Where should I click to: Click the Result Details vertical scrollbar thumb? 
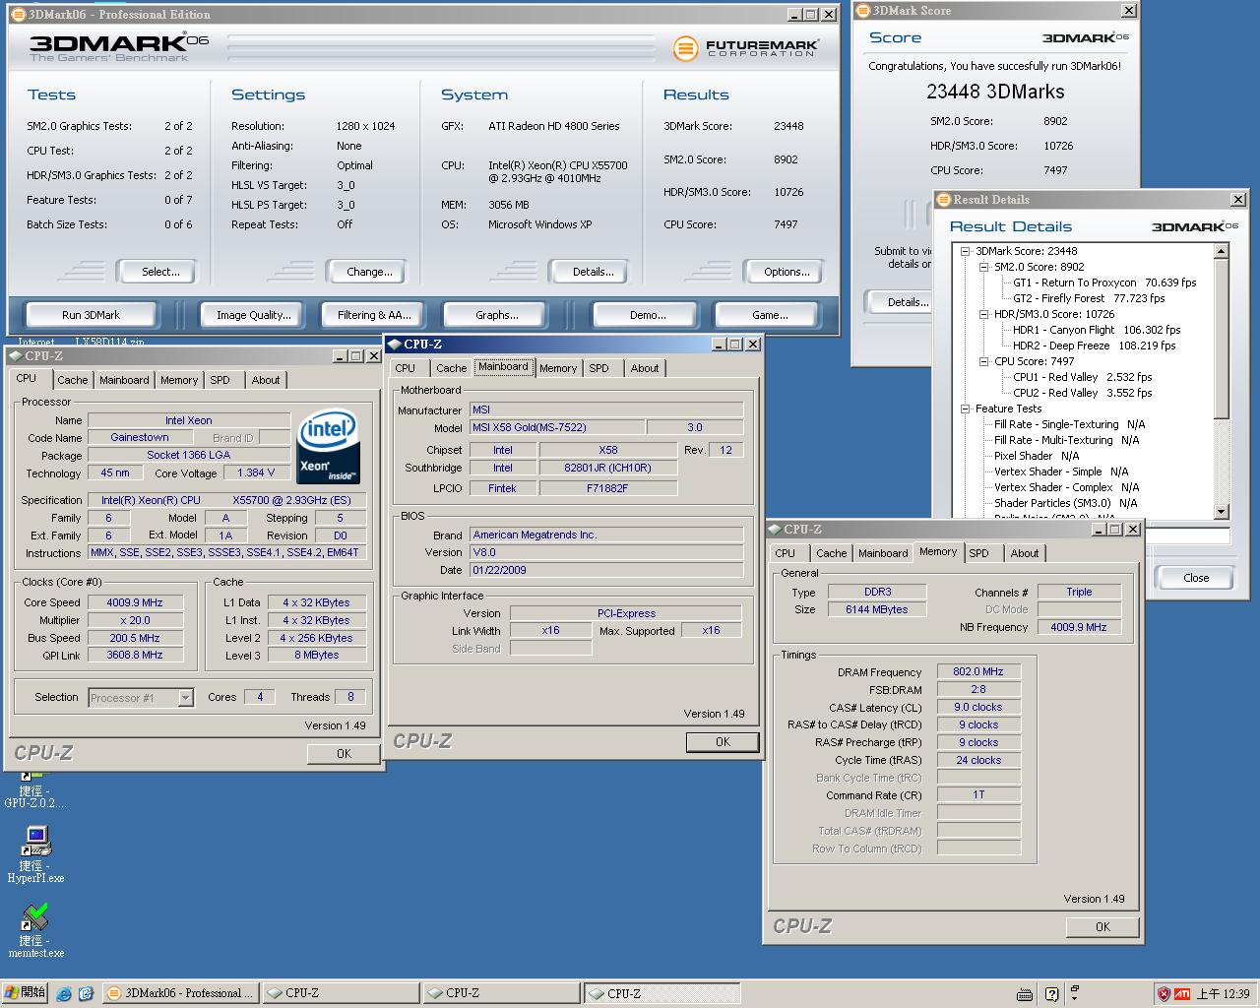pos(1222,338)
